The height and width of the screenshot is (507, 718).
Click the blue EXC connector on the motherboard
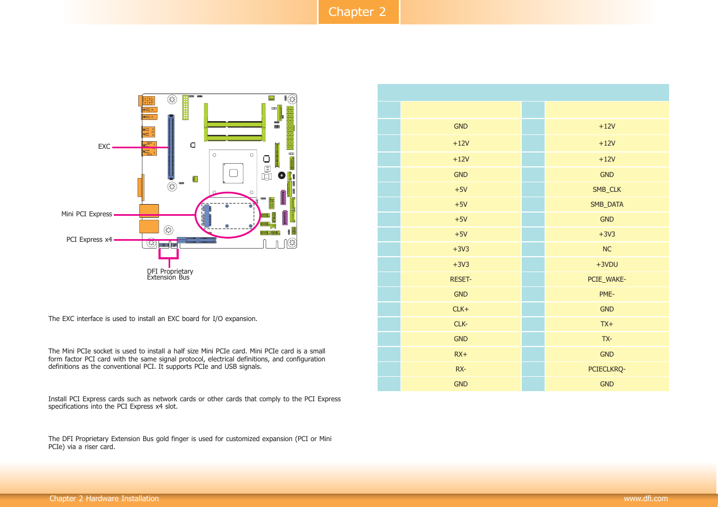tap(171, 146)
